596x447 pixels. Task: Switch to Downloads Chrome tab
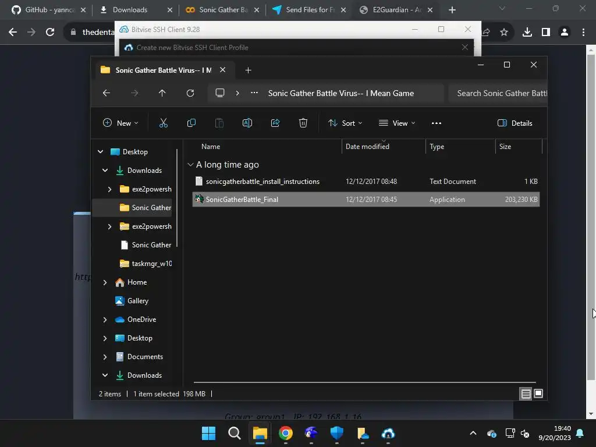136,10
